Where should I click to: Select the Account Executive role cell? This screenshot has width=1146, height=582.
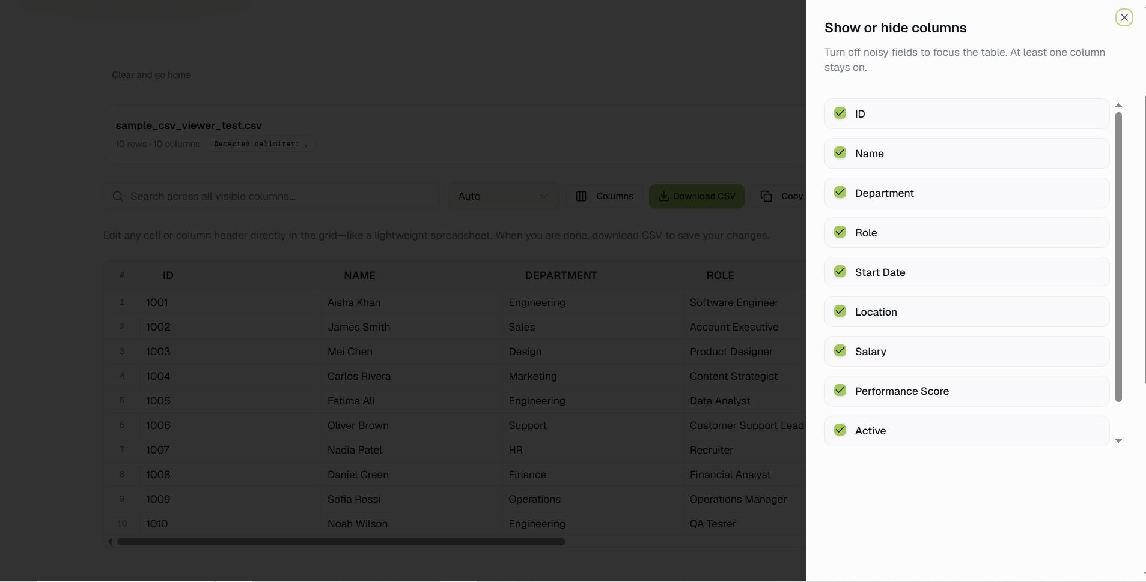745,327
